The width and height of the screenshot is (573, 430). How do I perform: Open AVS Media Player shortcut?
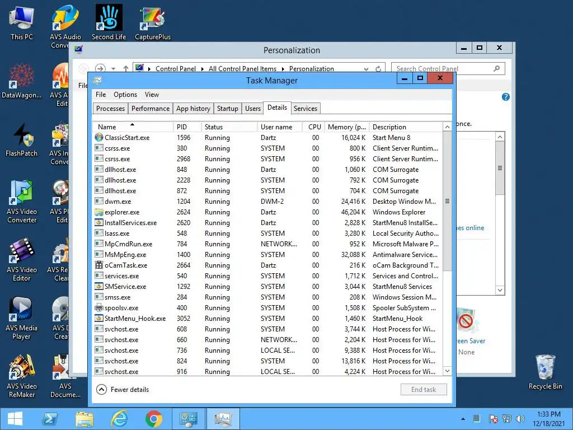click(x=22, y=318)
